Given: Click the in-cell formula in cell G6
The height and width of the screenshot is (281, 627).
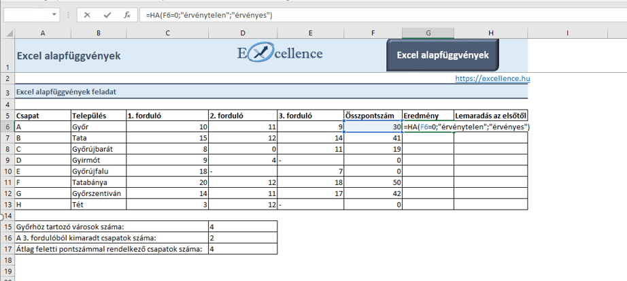Looking at the screenshot, I should pos(467,127).
